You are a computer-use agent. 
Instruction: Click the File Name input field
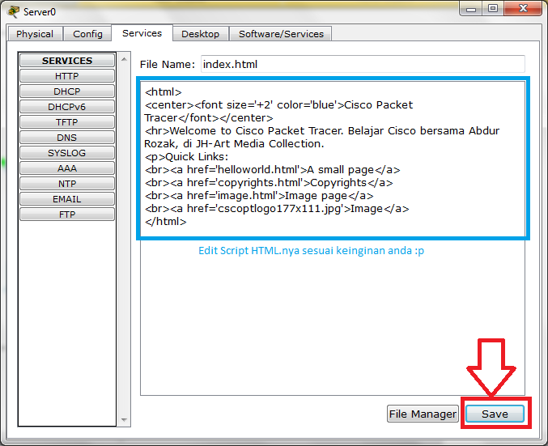coord(363,64)
